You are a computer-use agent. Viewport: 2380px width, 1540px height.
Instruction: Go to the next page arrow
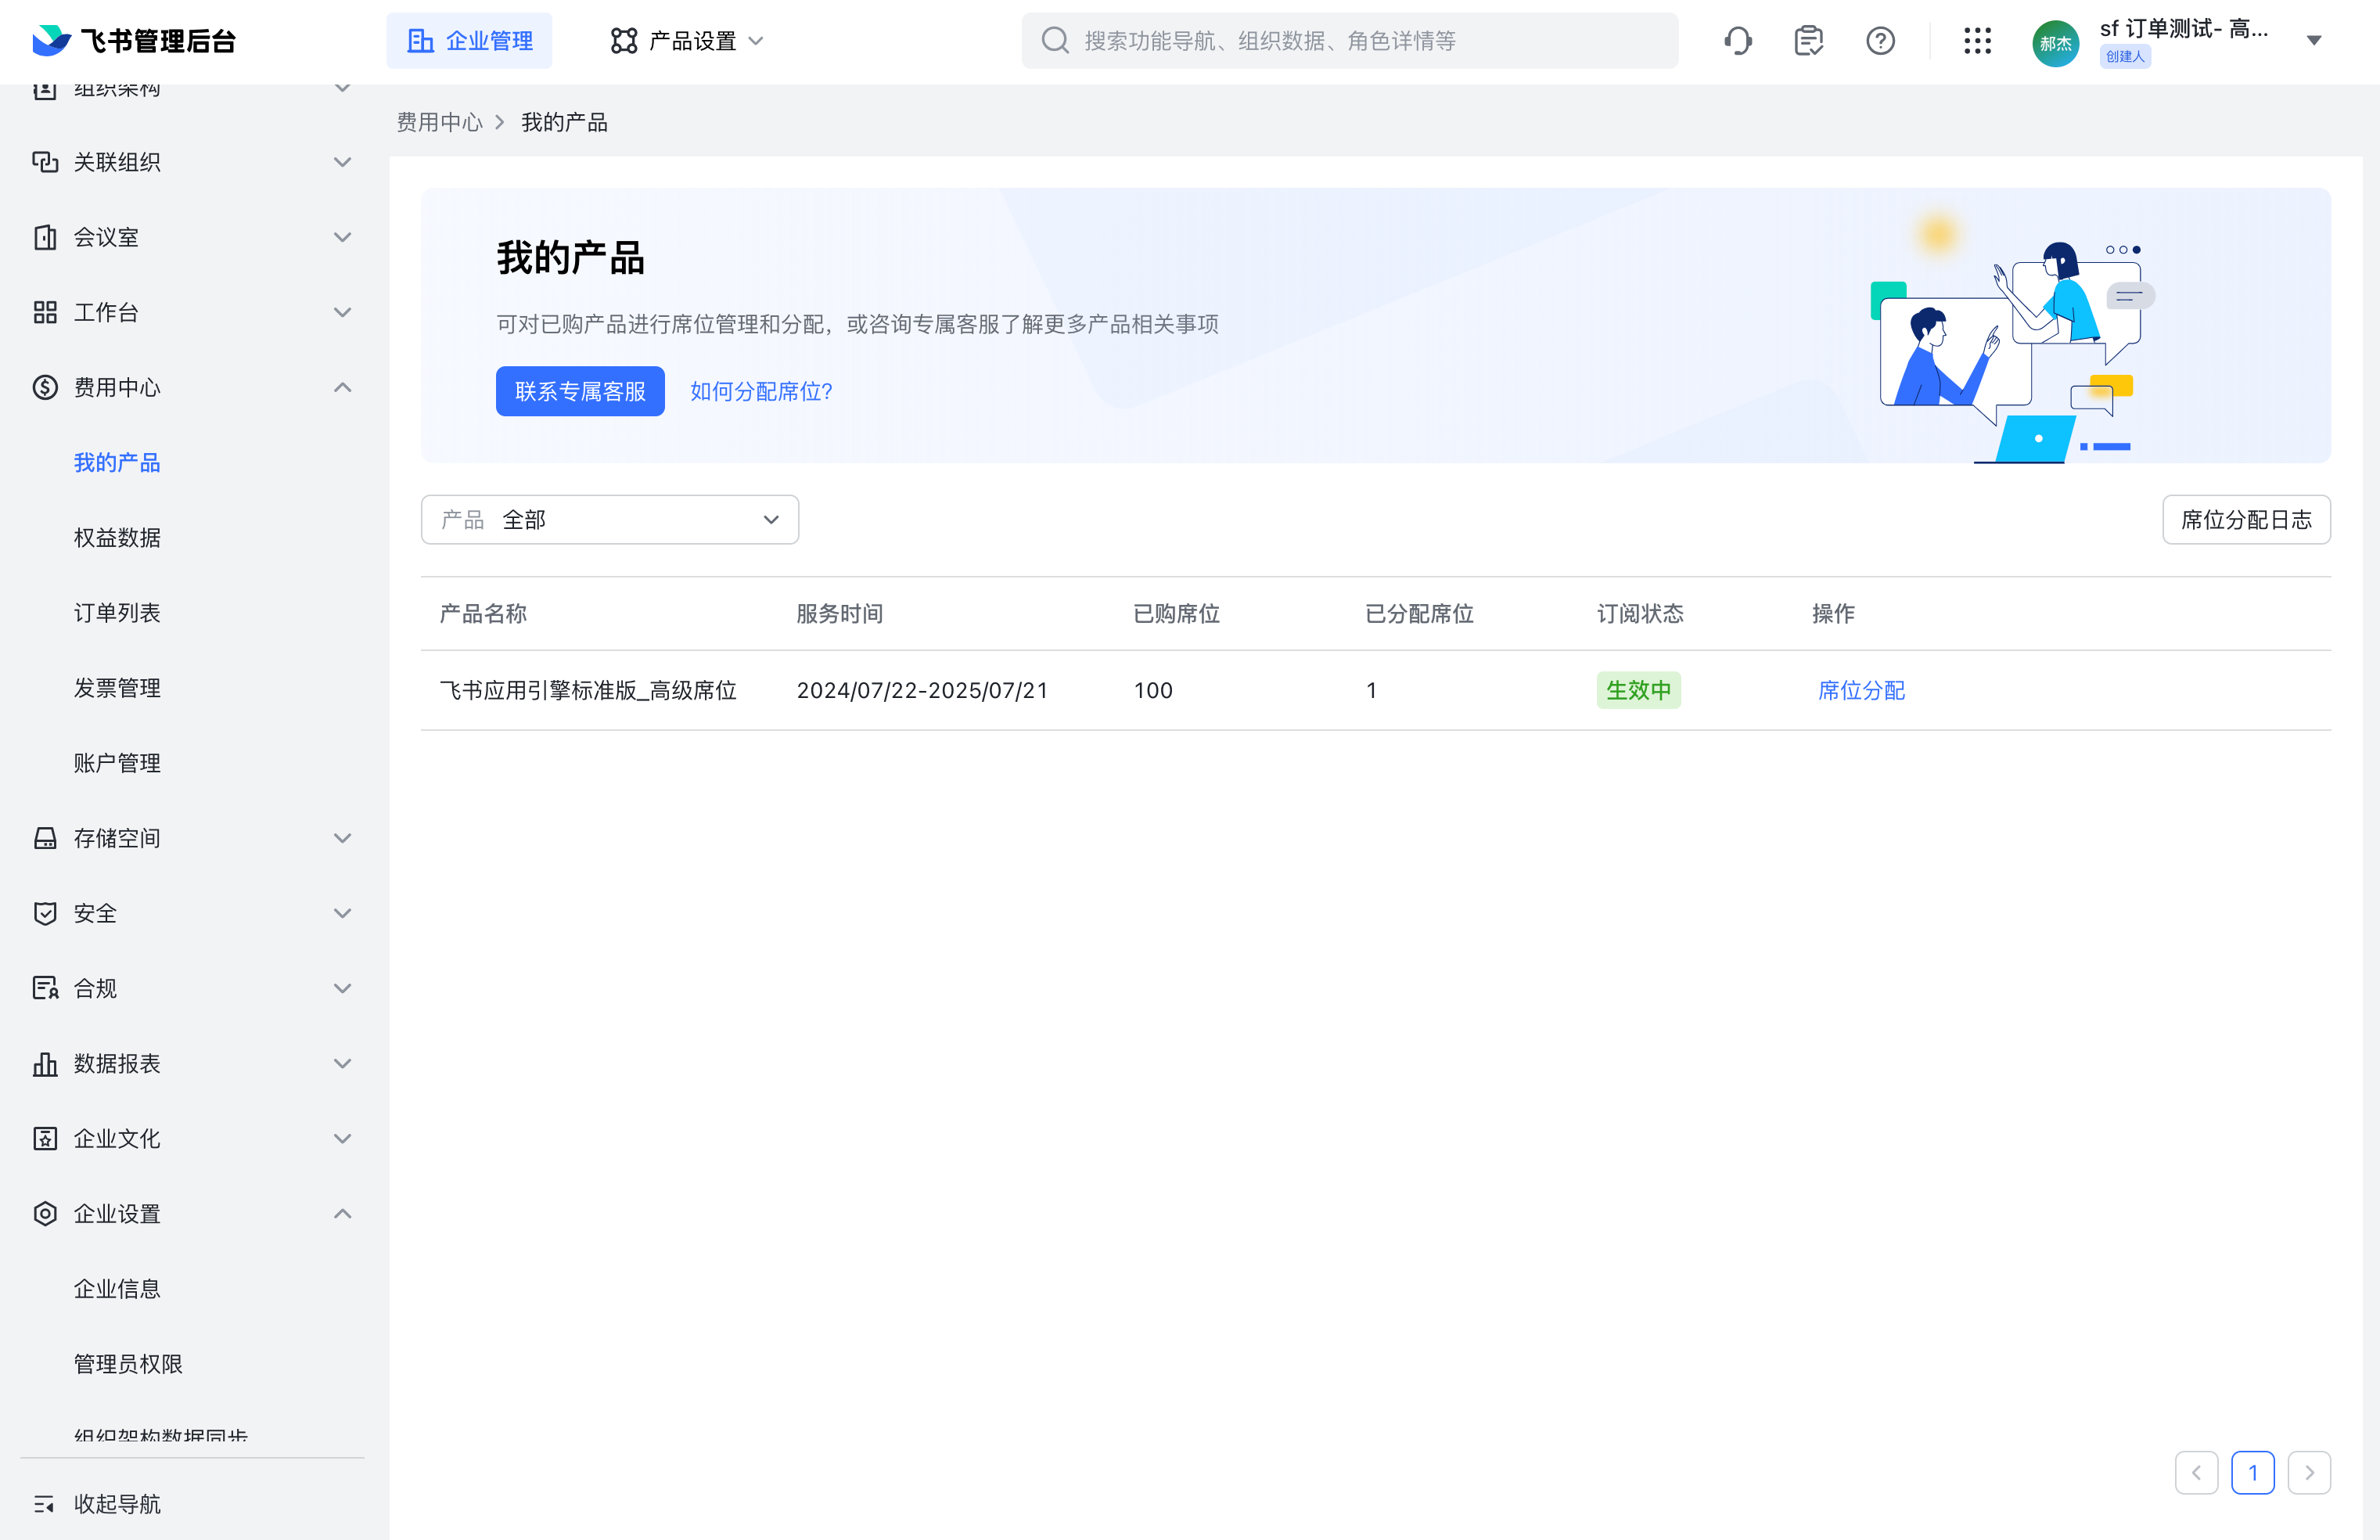coord(2309,1472)
